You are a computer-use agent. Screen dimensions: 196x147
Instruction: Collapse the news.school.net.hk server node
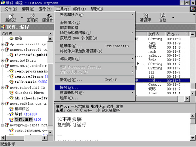pyautogui.click(x=2, y=87)
